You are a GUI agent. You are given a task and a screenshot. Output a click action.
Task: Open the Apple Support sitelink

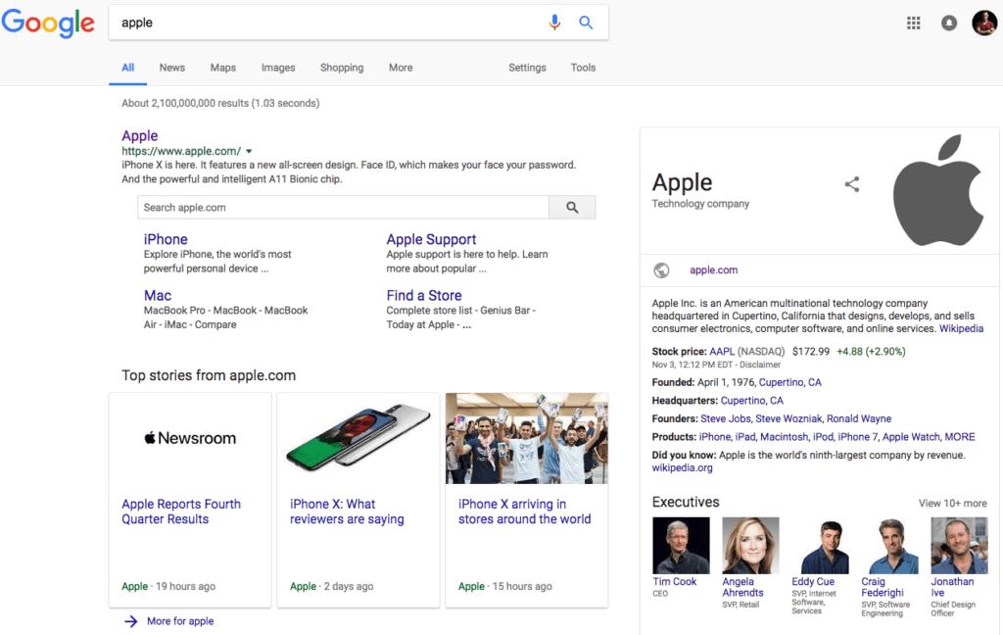coord(431,239)
